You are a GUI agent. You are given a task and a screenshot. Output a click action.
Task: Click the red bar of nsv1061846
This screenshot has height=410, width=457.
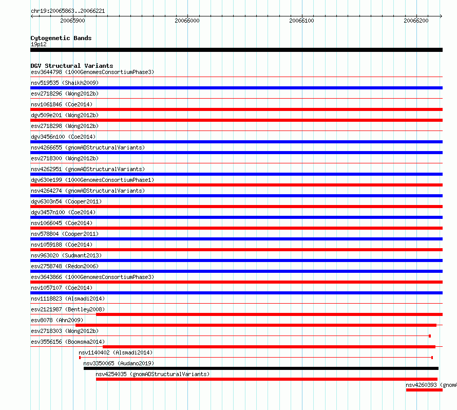(x=236, y=109)
